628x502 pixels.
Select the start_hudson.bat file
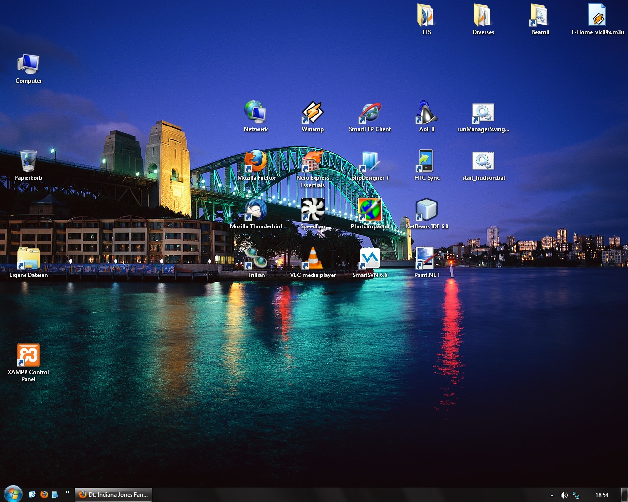click(483, 162)
